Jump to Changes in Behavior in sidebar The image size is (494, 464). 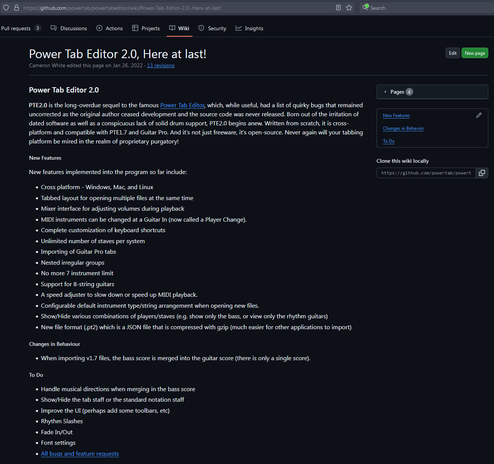pyautogui.click(x=403, y=128)
